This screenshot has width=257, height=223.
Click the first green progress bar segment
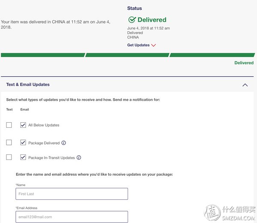point(43,55)
